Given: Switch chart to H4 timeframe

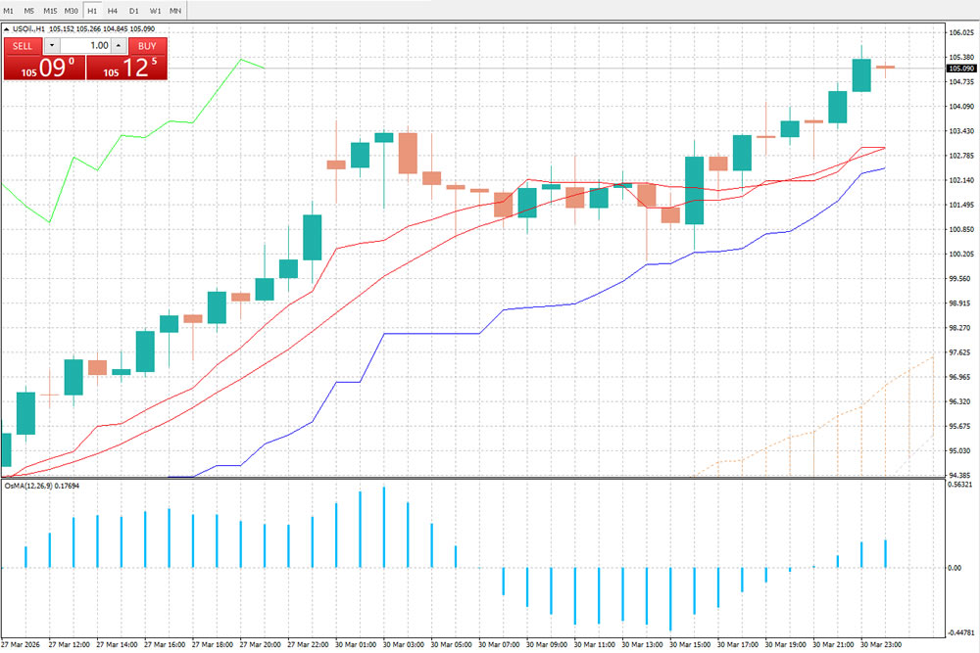Looking at the screenshot, I should click(113, 10).
